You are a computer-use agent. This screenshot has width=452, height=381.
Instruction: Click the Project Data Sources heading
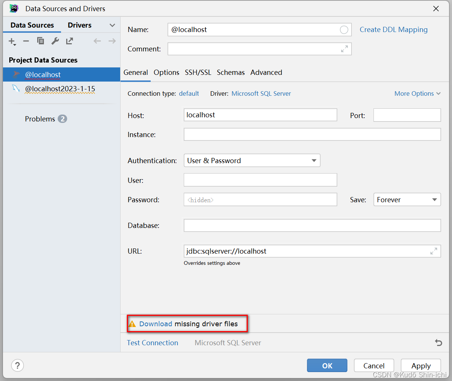(x=43, y=60)
